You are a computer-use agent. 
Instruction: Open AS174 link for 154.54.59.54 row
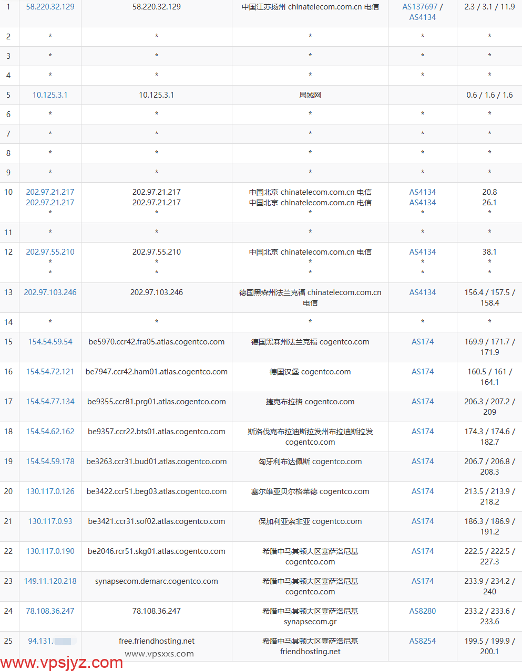click(x=423, y=342)
